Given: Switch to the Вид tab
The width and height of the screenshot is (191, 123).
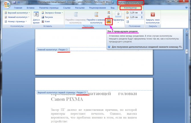Looking at the screenshot, I should (x=112, y=8).
